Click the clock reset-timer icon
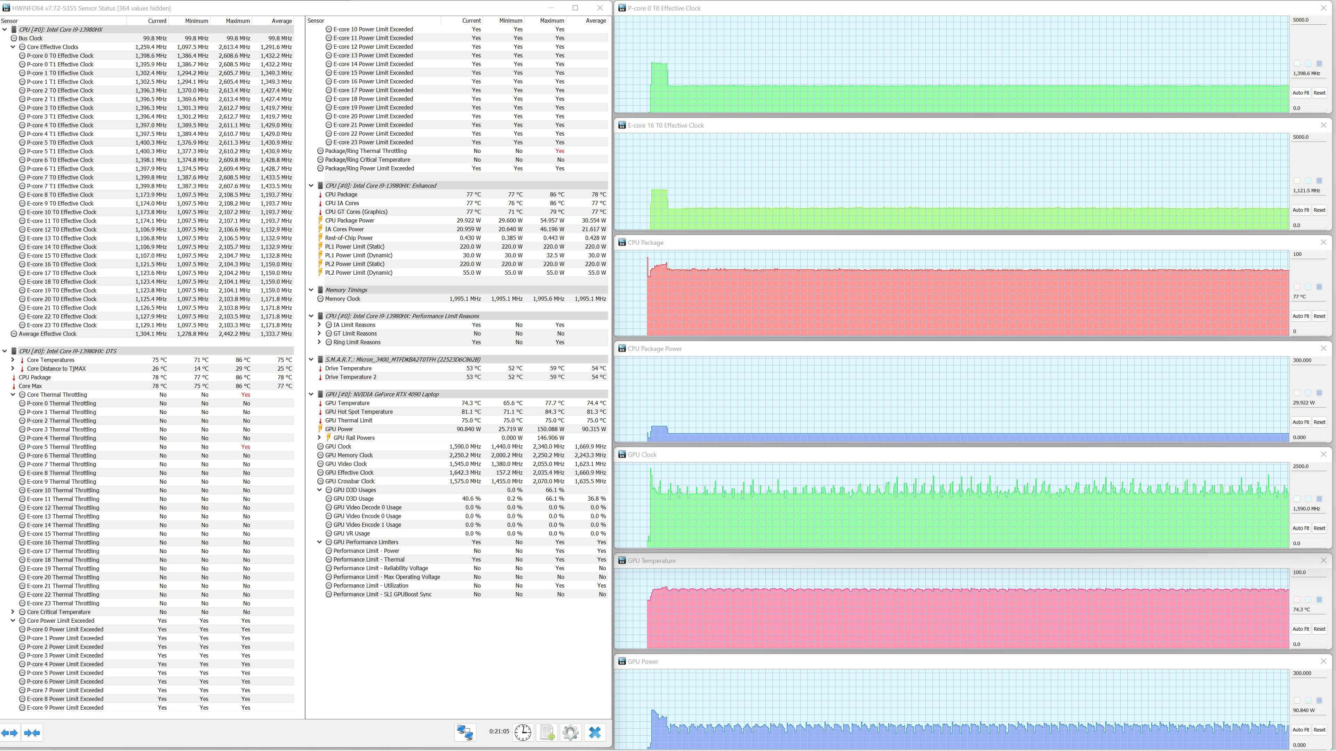 [x=523, y=732]
